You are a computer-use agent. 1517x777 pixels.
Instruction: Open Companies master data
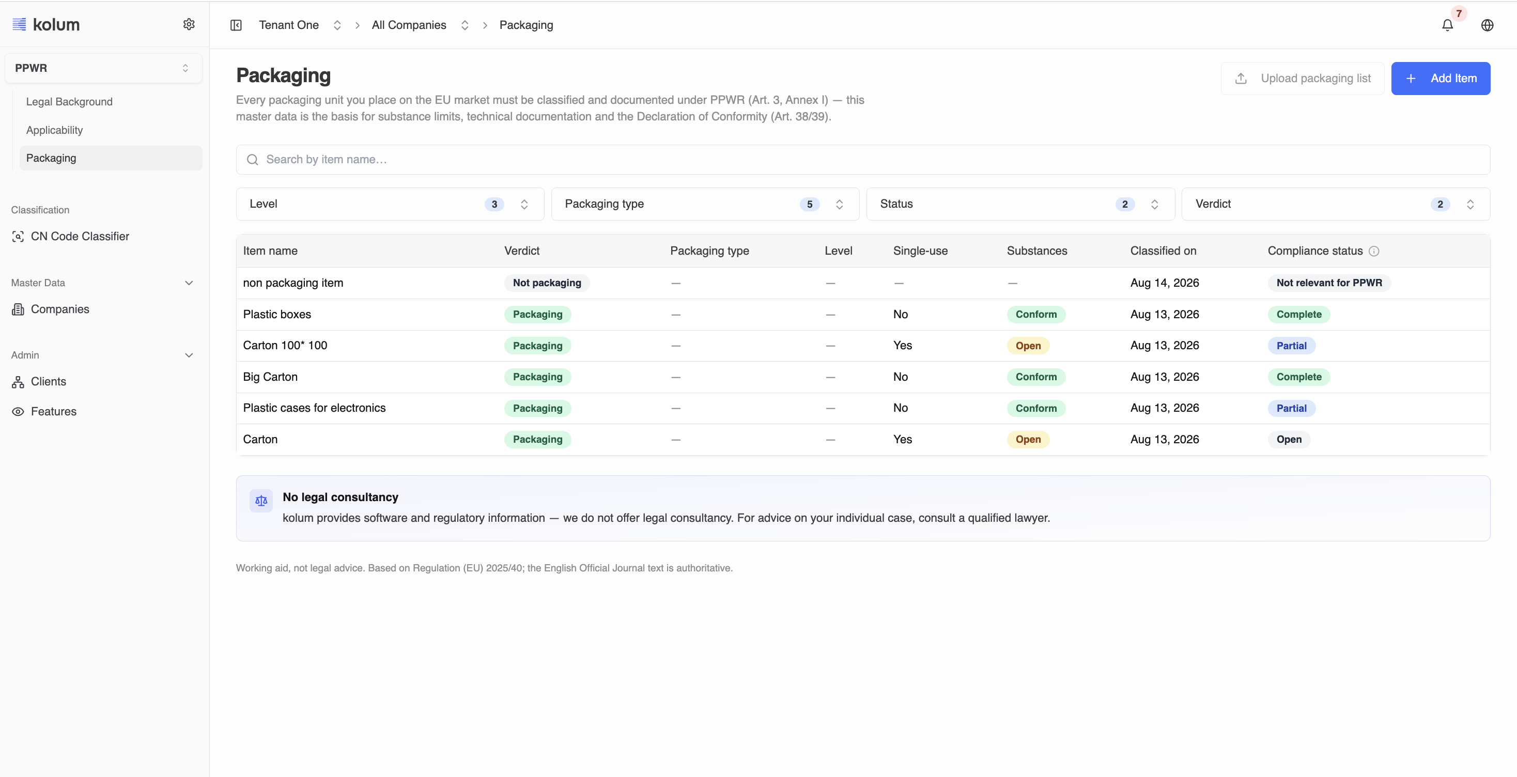tap(59, 309)
